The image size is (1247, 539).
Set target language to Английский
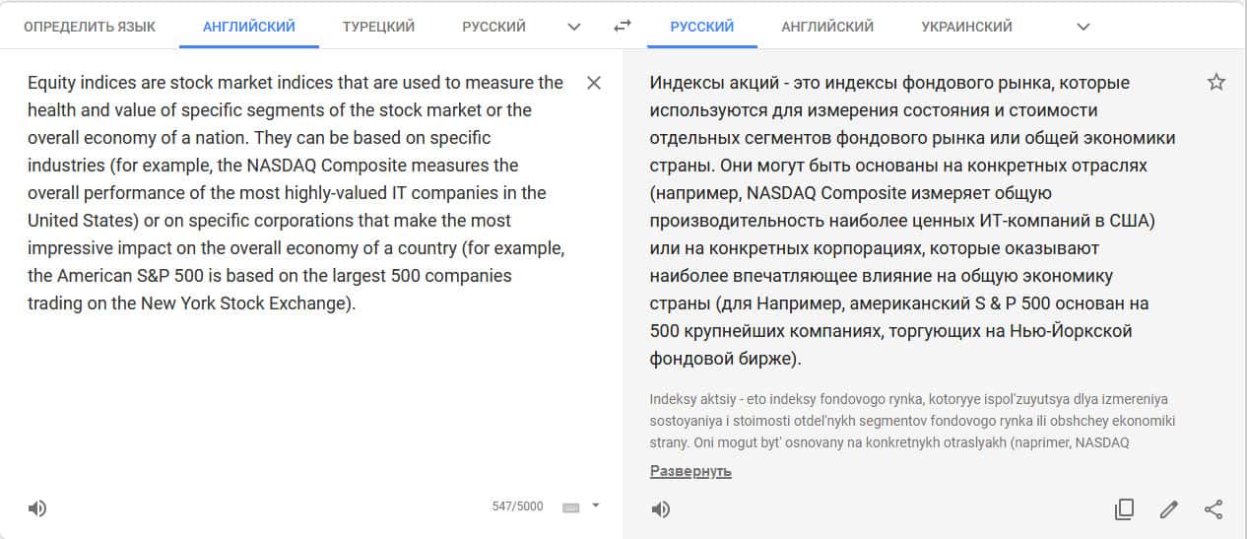pos(827,27)
